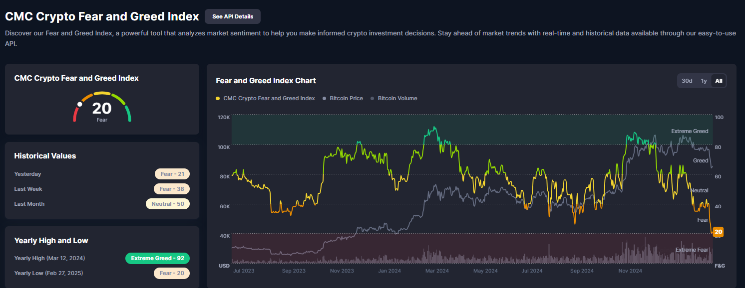This screenshot has width=745, height=288.
Task: Click the "Yearly High and Low" card heading
Action: point(51,241)
